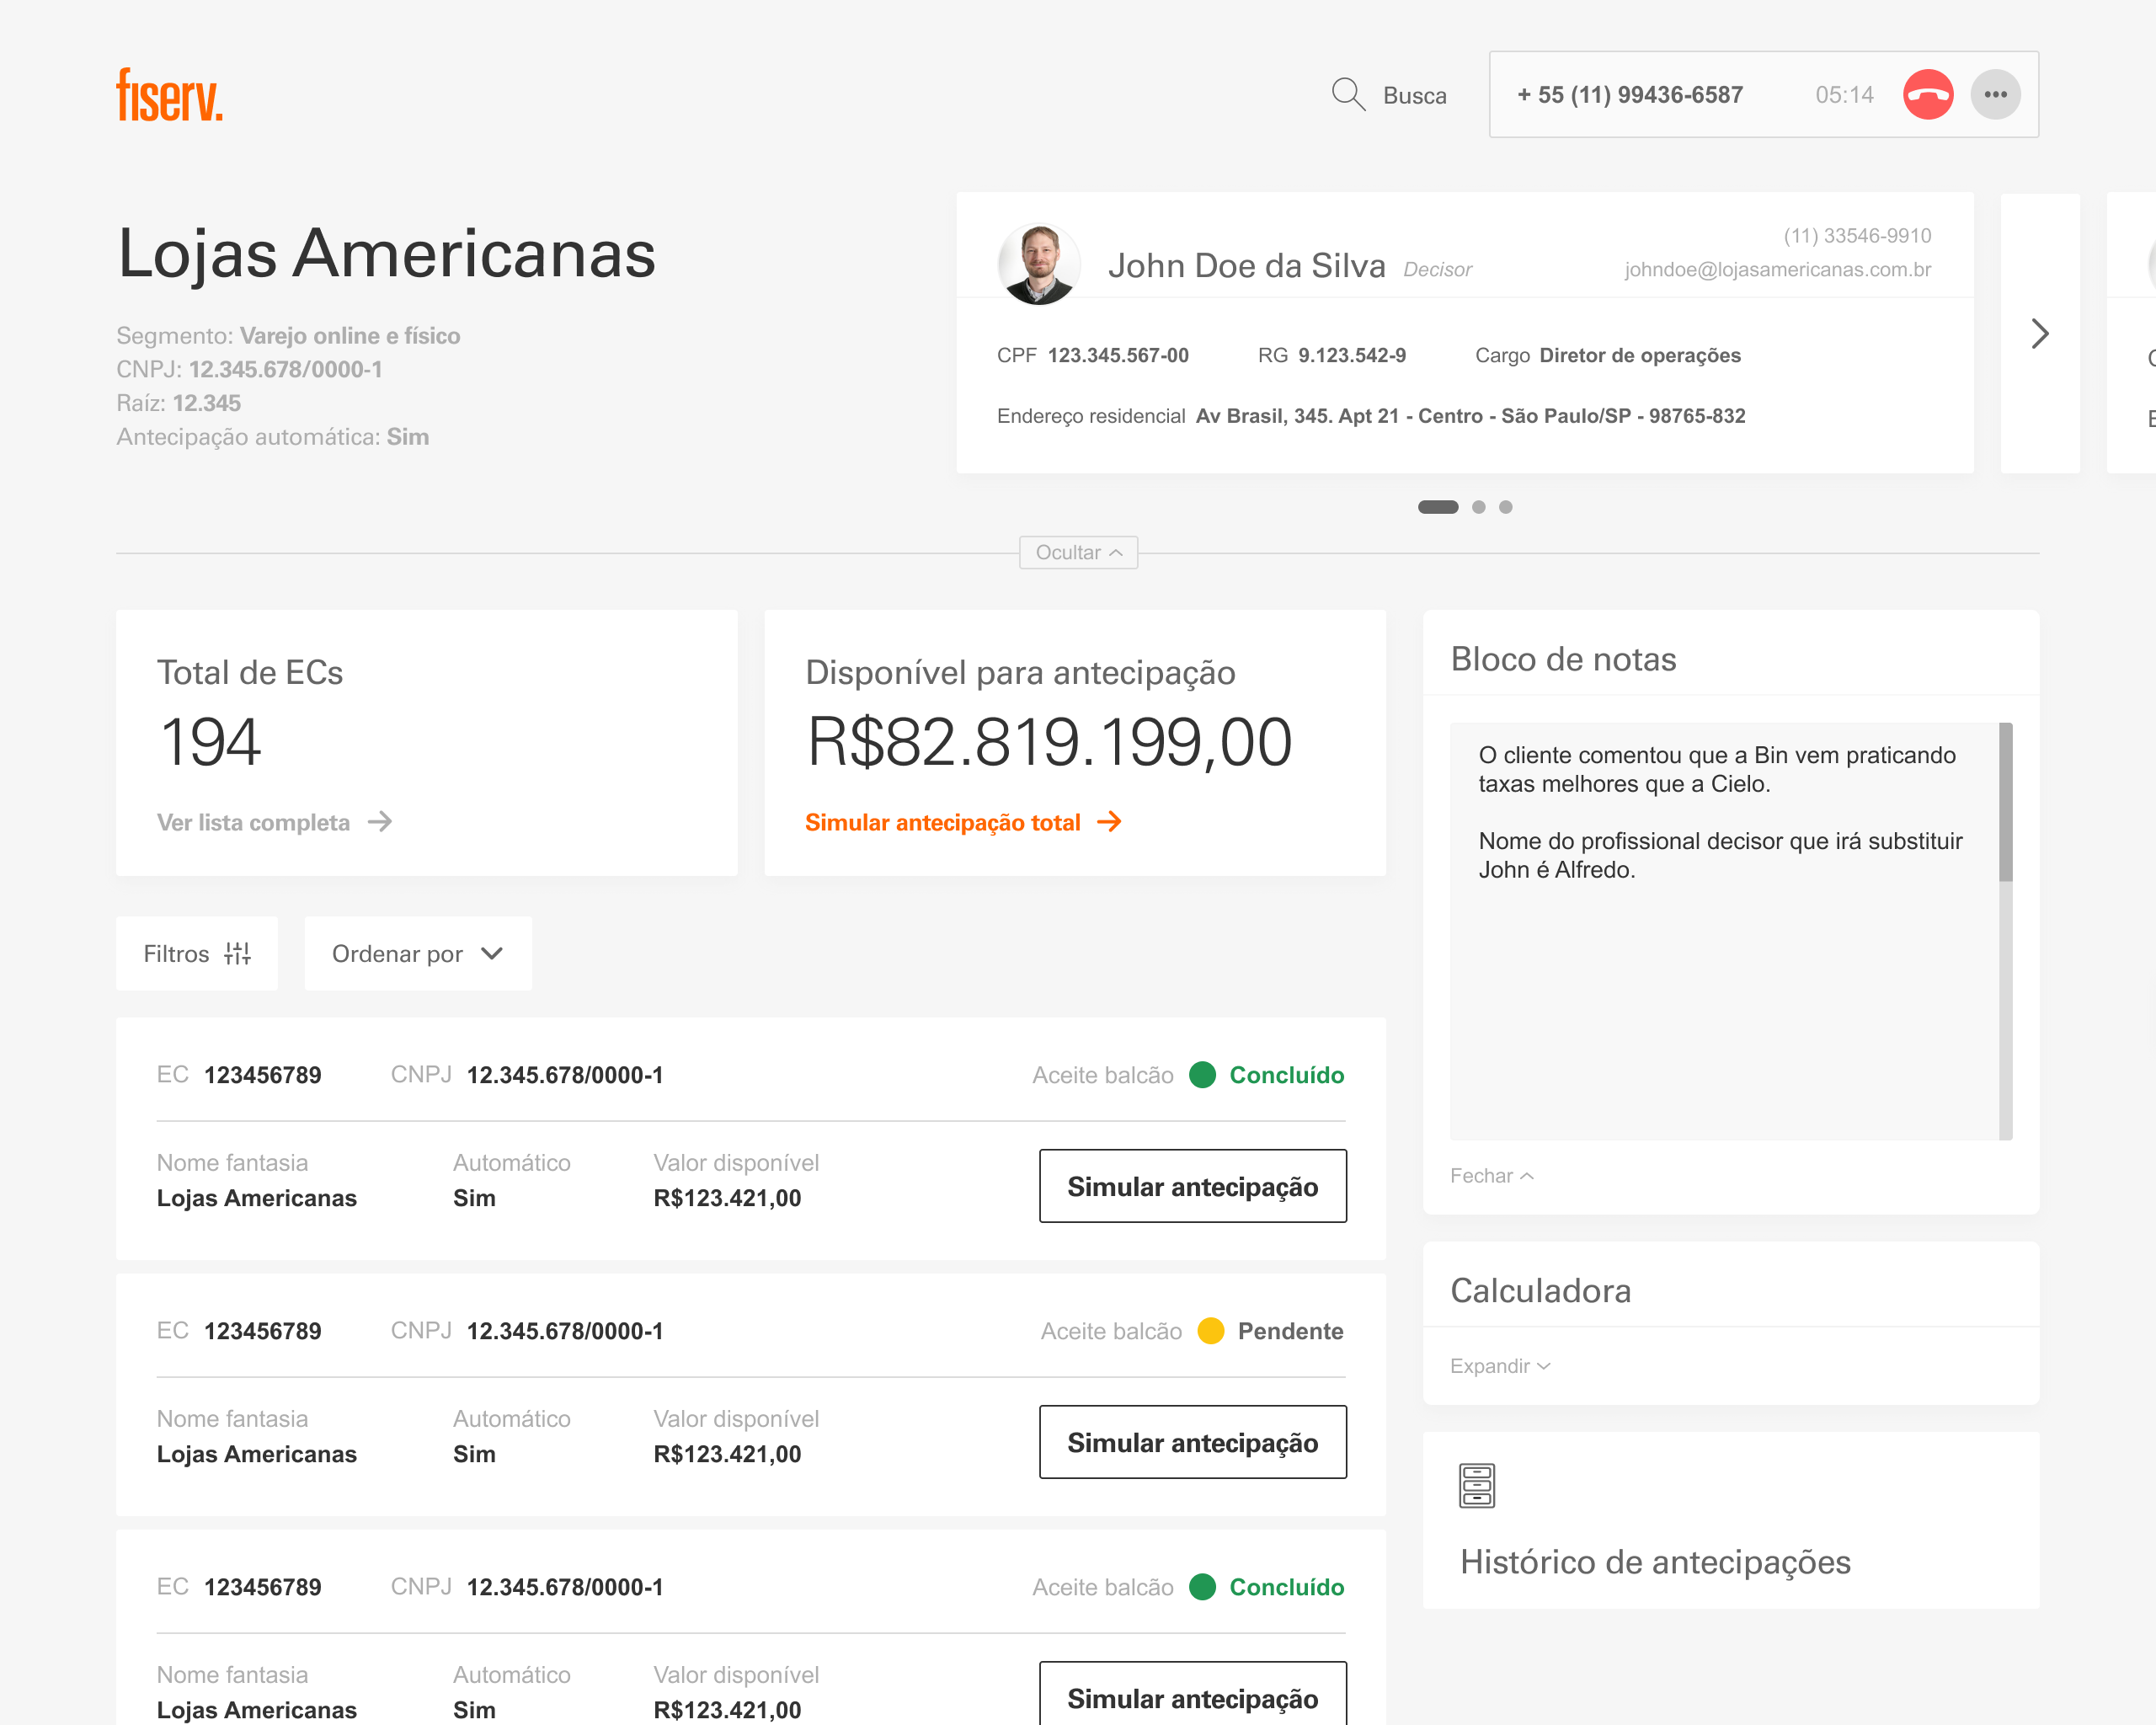Image resolution: width=2156 pixels, height=1725 pixels.
Task: Click the Histórico de antecipações cabinet icon
Action: 1477,1486
